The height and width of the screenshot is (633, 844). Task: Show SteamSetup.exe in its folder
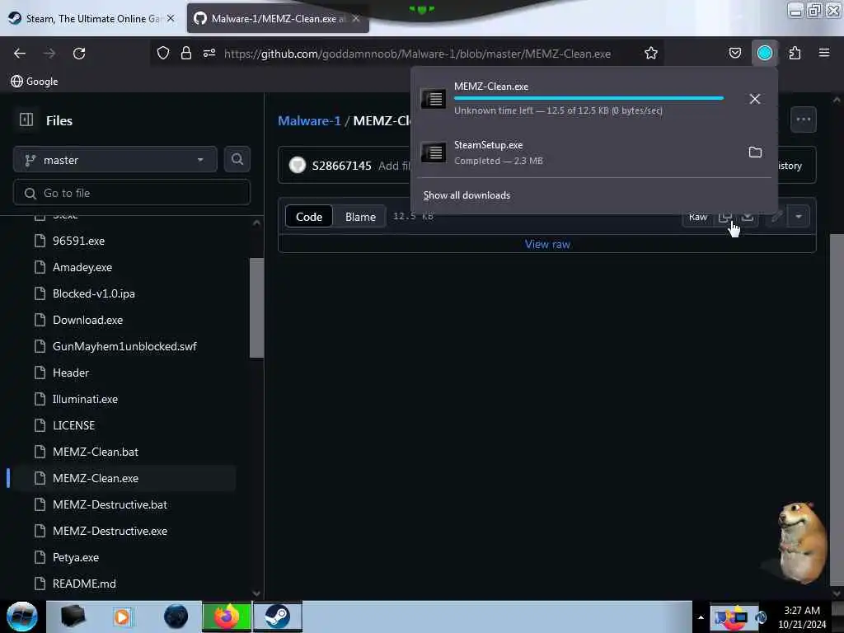tap(755, 152)
